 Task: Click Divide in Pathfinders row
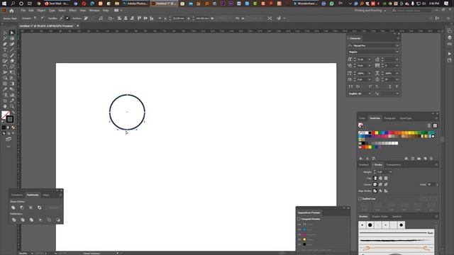click(13, 220)
